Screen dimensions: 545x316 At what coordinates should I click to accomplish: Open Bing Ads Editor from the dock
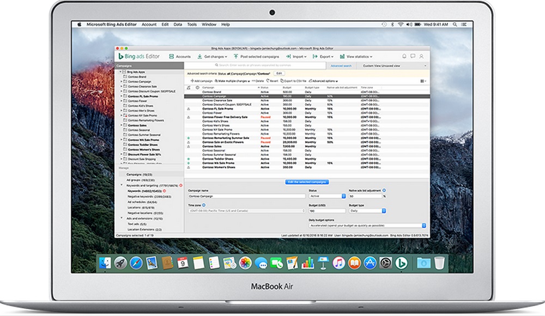pyautogui.click(x=401, y=263)
